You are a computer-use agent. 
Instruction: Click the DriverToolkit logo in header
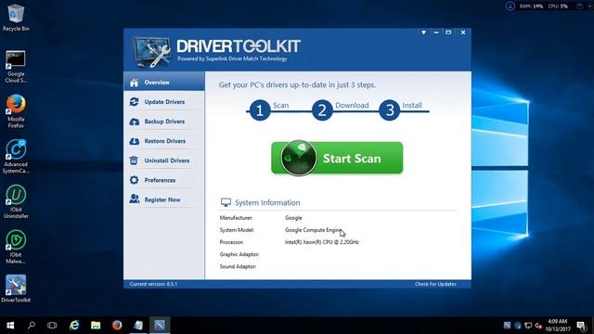[x=151, y=52]
